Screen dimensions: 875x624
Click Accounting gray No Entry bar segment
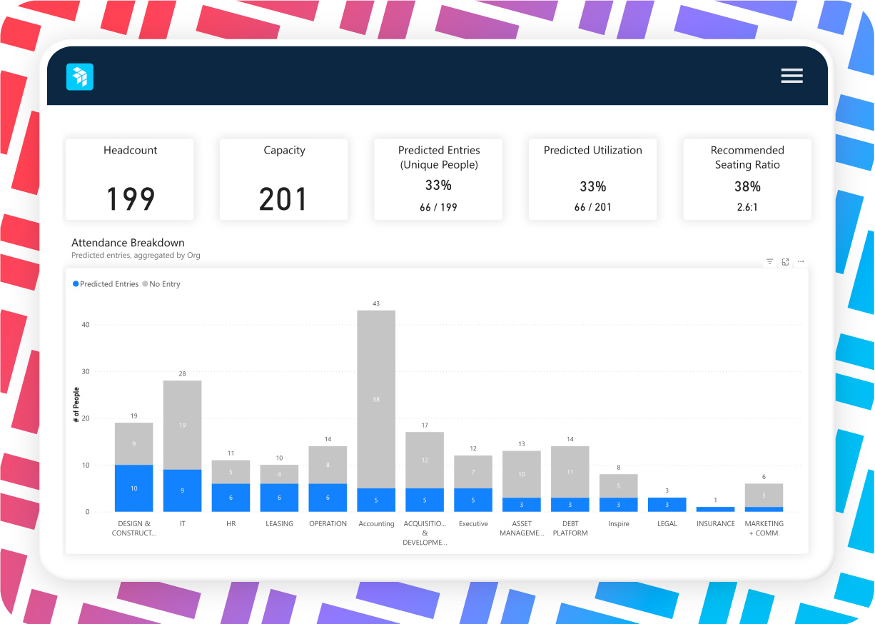coord(376,399)
